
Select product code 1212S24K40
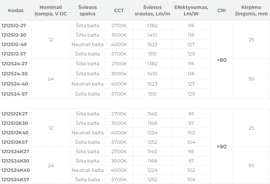point(15,170)
